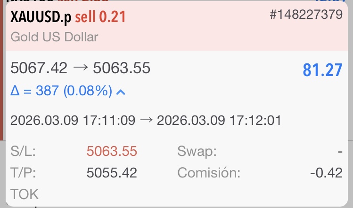Click the commission value -0.42
Screen dimensions: 353x208
[x=326, y=173]
